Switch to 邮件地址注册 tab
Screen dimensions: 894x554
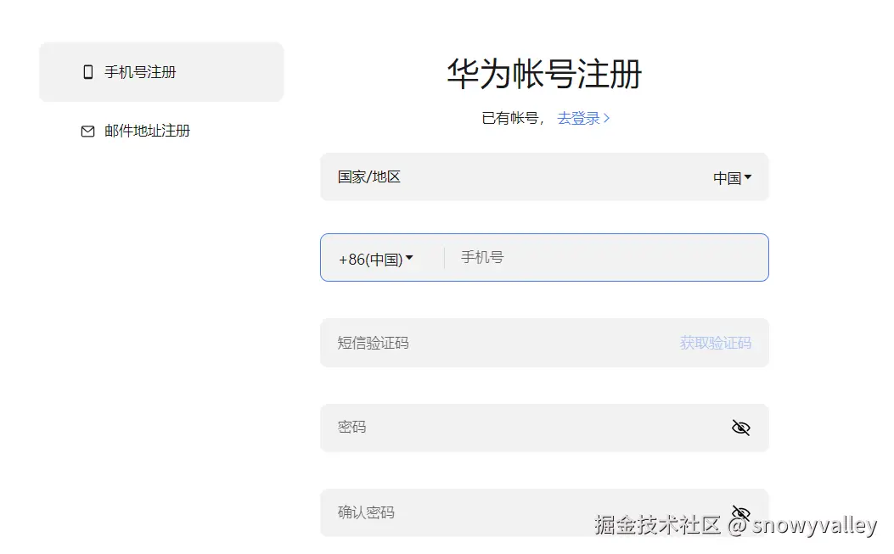point(147,132)
